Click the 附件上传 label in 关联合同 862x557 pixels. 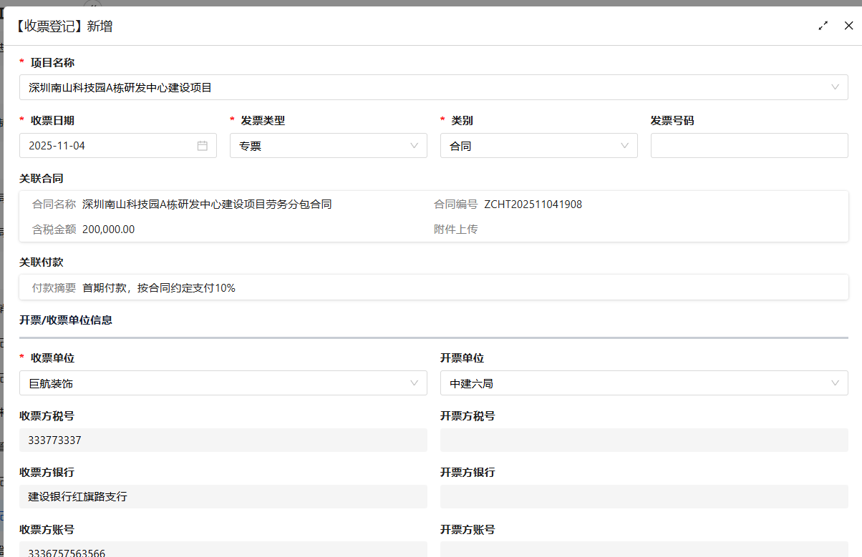(x=455, y=230)
